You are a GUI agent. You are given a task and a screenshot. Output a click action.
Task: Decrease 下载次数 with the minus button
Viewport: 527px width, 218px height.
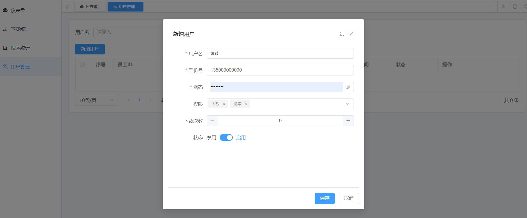[212, 121]
